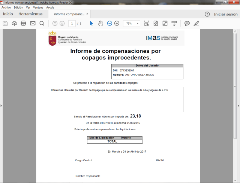Switch to the Inicio tab
240x183 pixels.
(x=8, y=14)
